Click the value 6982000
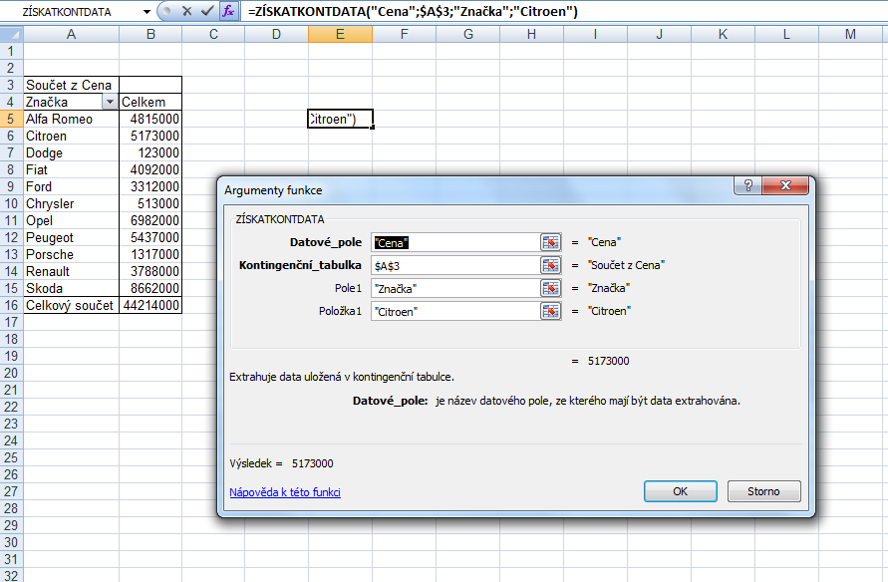The width and height of the screenshot is (888, 582). click(150, 221)
